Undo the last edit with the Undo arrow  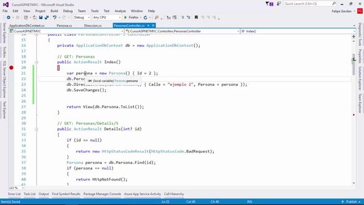click(55, 18)
